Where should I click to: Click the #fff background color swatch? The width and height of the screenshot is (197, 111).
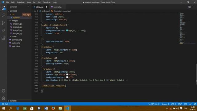tap(67, 77)
